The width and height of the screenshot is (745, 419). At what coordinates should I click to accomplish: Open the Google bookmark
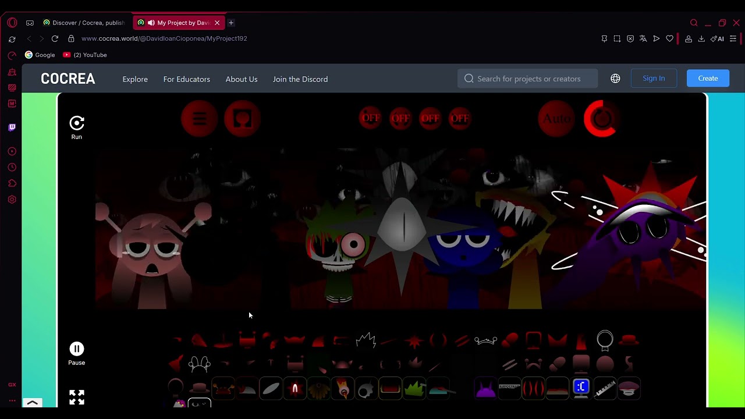40,55
